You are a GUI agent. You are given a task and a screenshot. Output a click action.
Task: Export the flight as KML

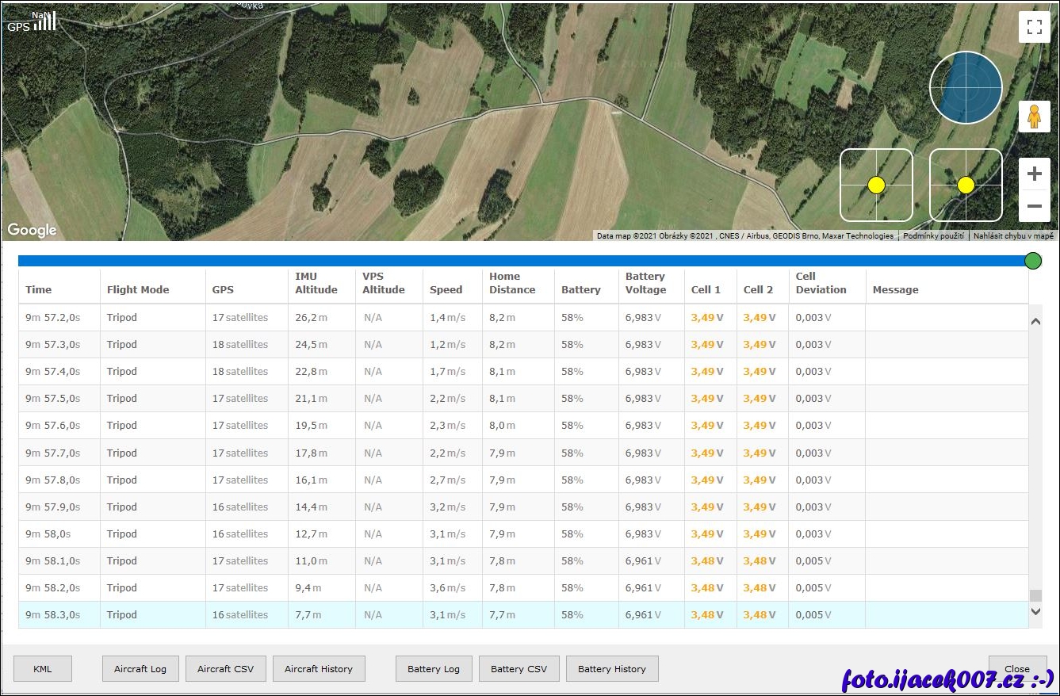(43, 669)
